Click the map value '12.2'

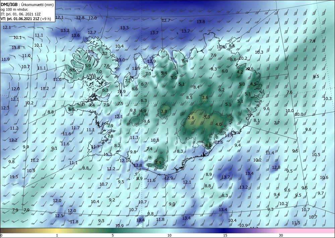[13, 140]
